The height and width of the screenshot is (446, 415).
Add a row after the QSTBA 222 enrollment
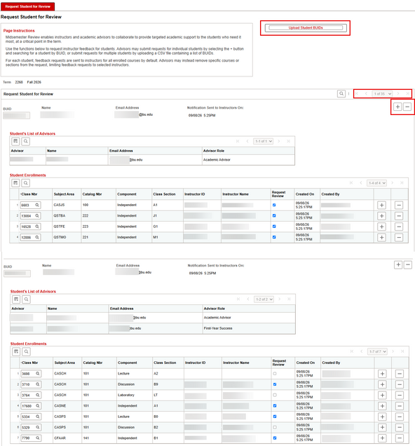pyautogui.click(x=381, y=216)
